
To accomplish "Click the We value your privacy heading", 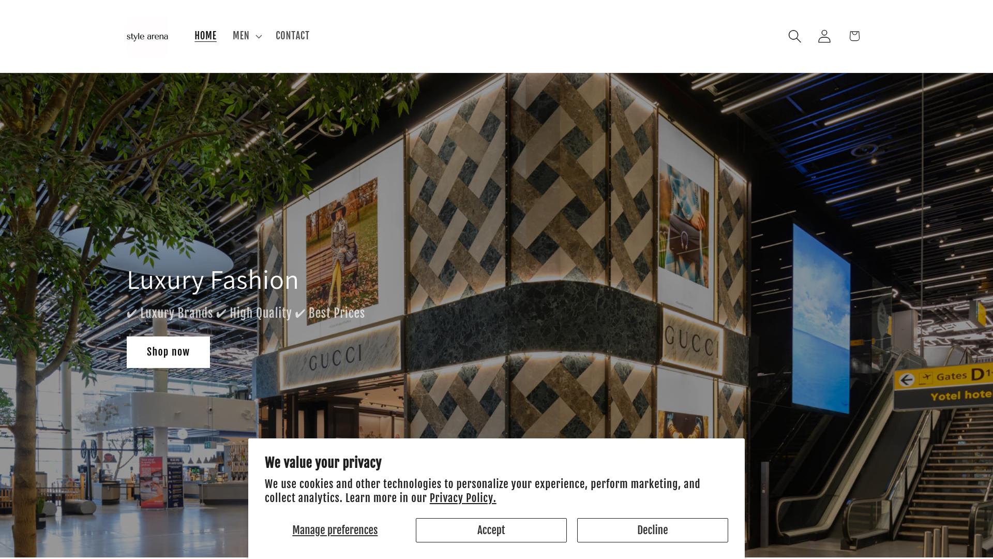I will 323,463.
